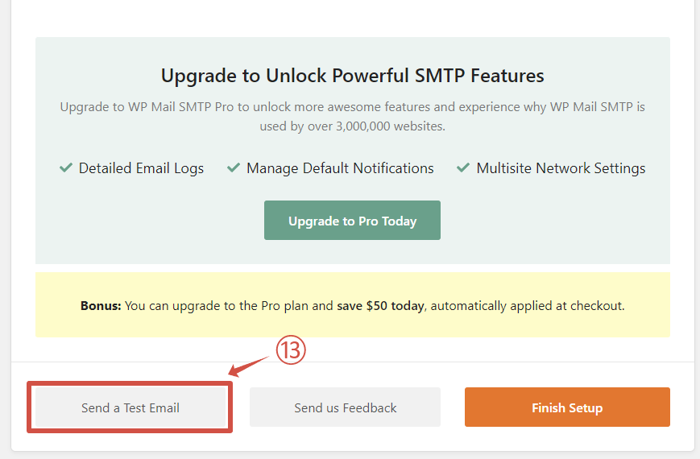Click the circled number 13 marker
The image size is (700, 459).
pos(292,350)
